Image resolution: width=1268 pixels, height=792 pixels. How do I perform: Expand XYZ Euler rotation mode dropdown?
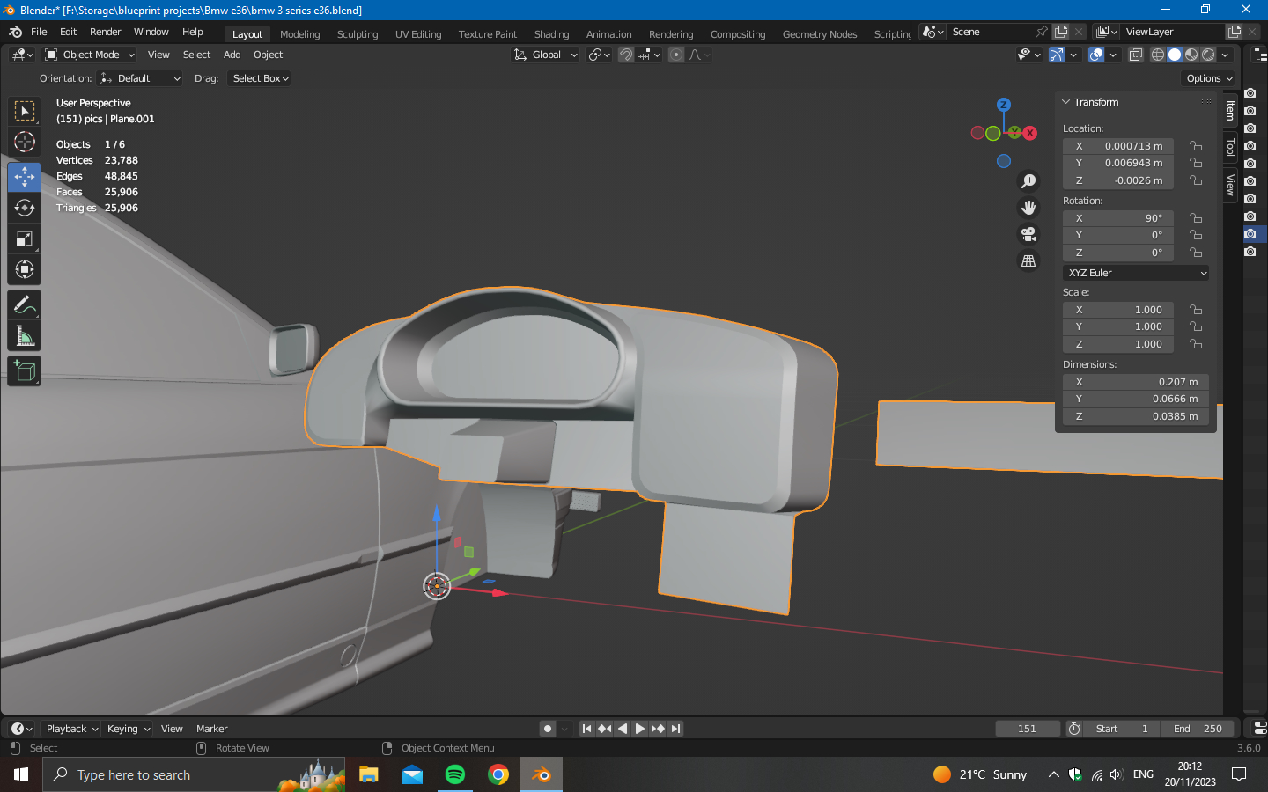tap(1135, 273)
